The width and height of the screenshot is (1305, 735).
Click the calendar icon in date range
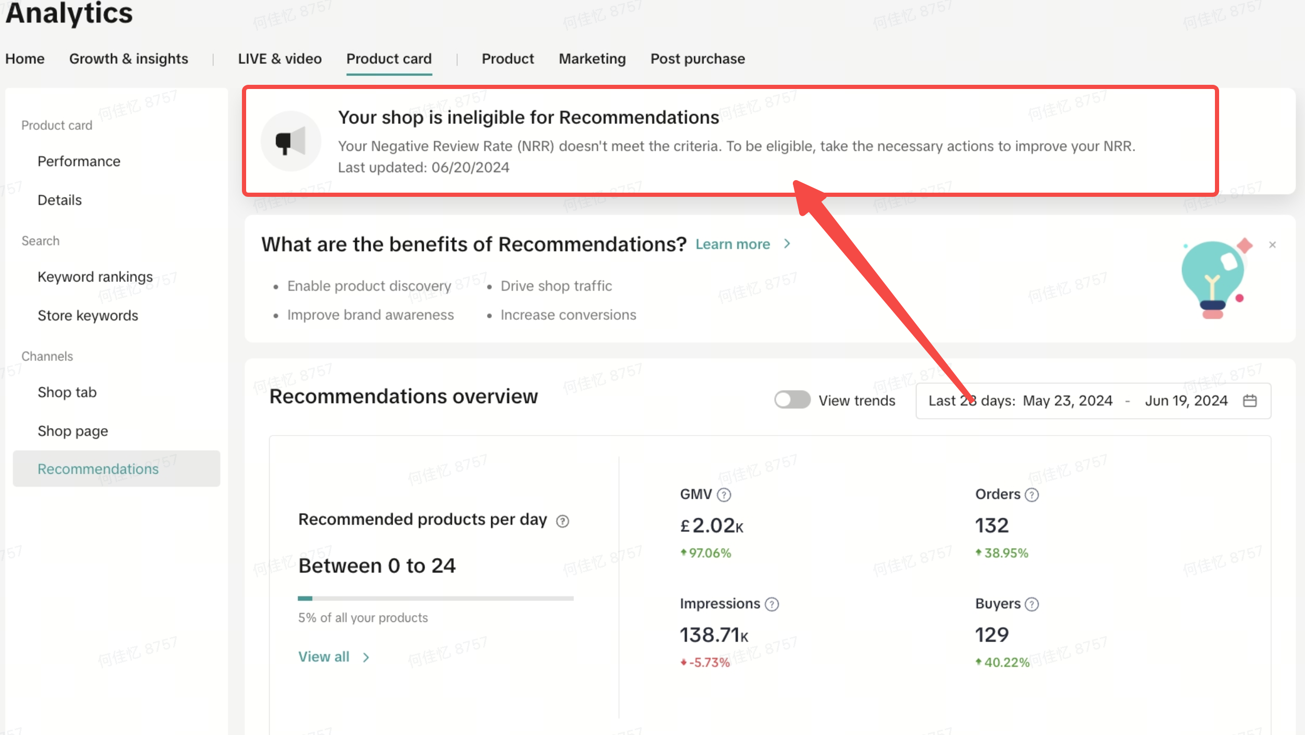[x=1250, y=400]
